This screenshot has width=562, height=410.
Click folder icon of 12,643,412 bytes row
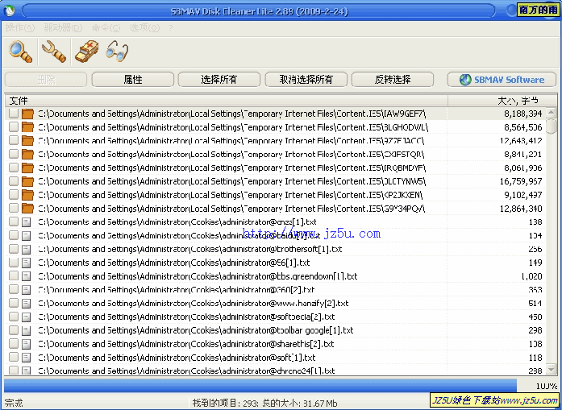coord(27,141)
